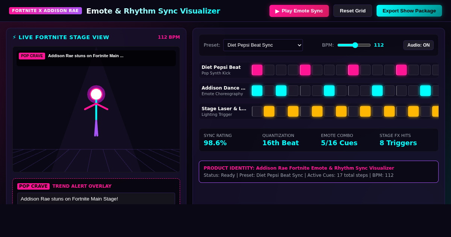The height and width of the screenshot is (237, 451).
Task: Click the Reset Grid button
Action: point(353,11)
